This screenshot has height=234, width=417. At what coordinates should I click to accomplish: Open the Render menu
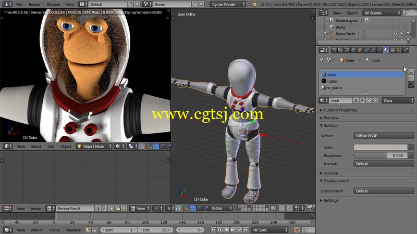[x=34, y=5]
